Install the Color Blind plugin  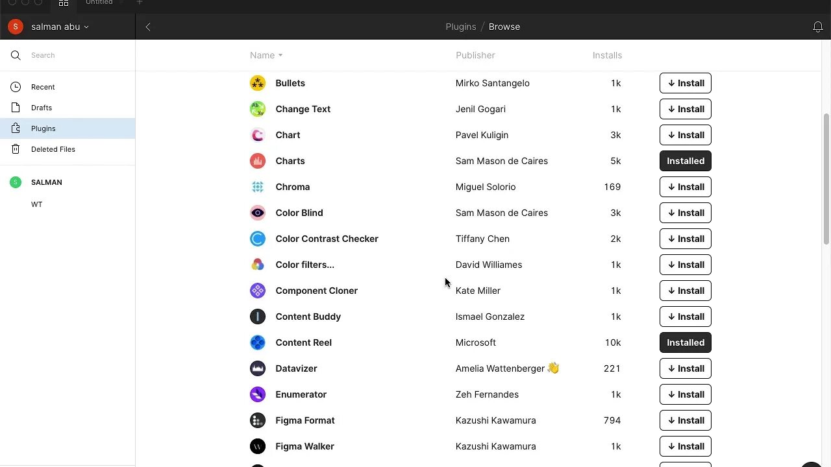pos(686,213)
